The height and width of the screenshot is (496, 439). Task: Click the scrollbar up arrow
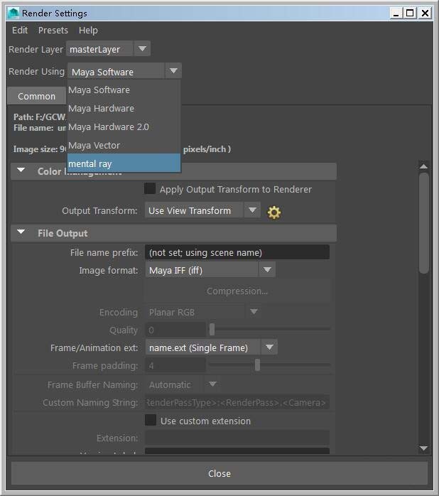423,166
